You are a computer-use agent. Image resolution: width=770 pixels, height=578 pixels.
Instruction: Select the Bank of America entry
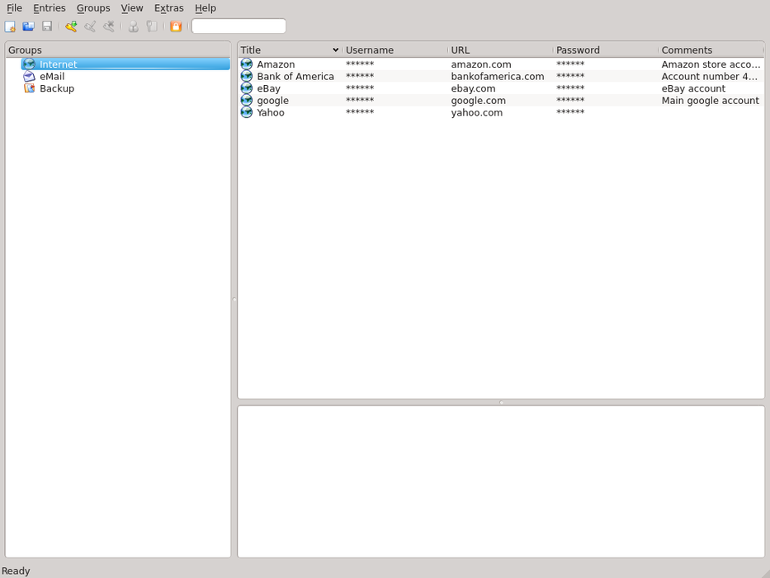click(x=295, y=76)
